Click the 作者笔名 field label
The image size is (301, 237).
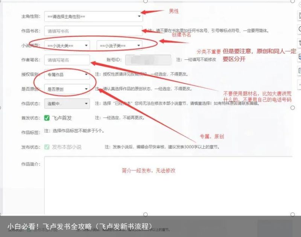31,60
